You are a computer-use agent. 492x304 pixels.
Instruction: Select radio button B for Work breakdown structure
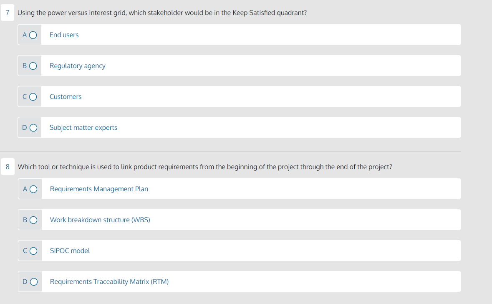pos(33,220)
